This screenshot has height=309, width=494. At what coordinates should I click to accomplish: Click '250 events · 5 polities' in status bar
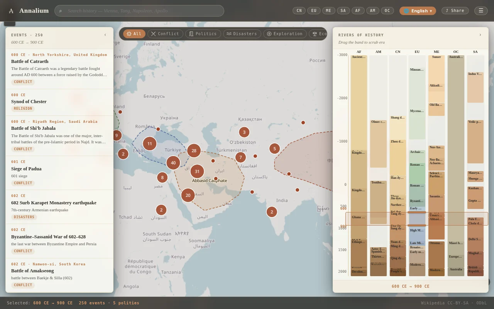pyautogui.click(x=109, y=303)
